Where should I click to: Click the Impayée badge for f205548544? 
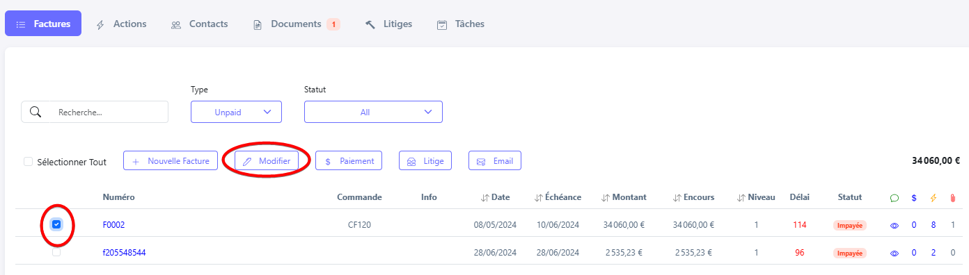(850, 253)
